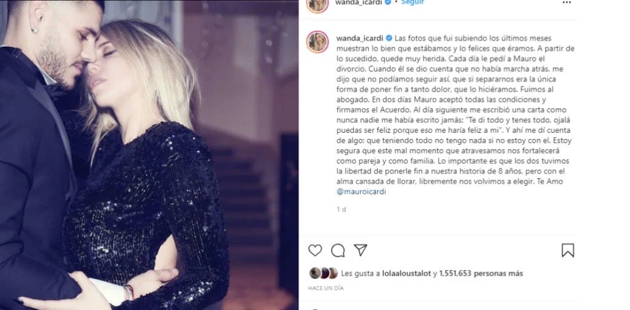Like the post with heart icon

coord(315,250)
